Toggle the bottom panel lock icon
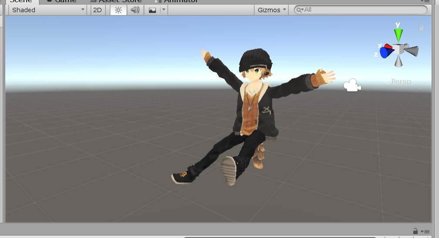Screen dimensions: 439x238 click(x=415, y=231)
